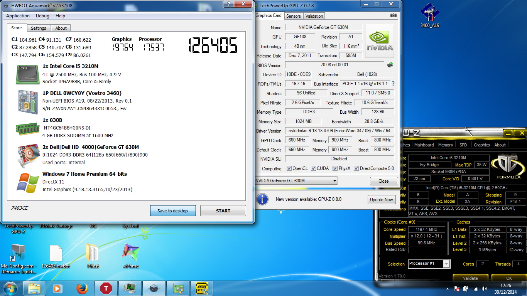Click the BIOS save chip icon in GPU-Z
Screen dimensions: 527x296
coord(390,65)
